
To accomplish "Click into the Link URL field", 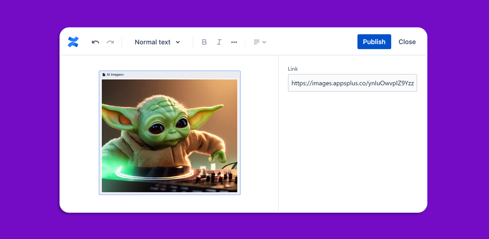I will pyautogui.click(x=353, y=83).
